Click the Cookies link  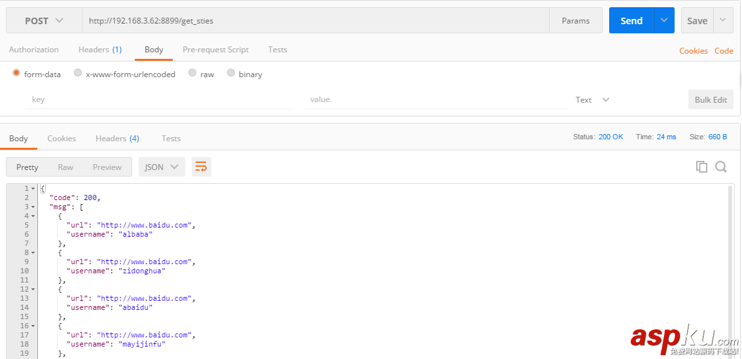693,51
